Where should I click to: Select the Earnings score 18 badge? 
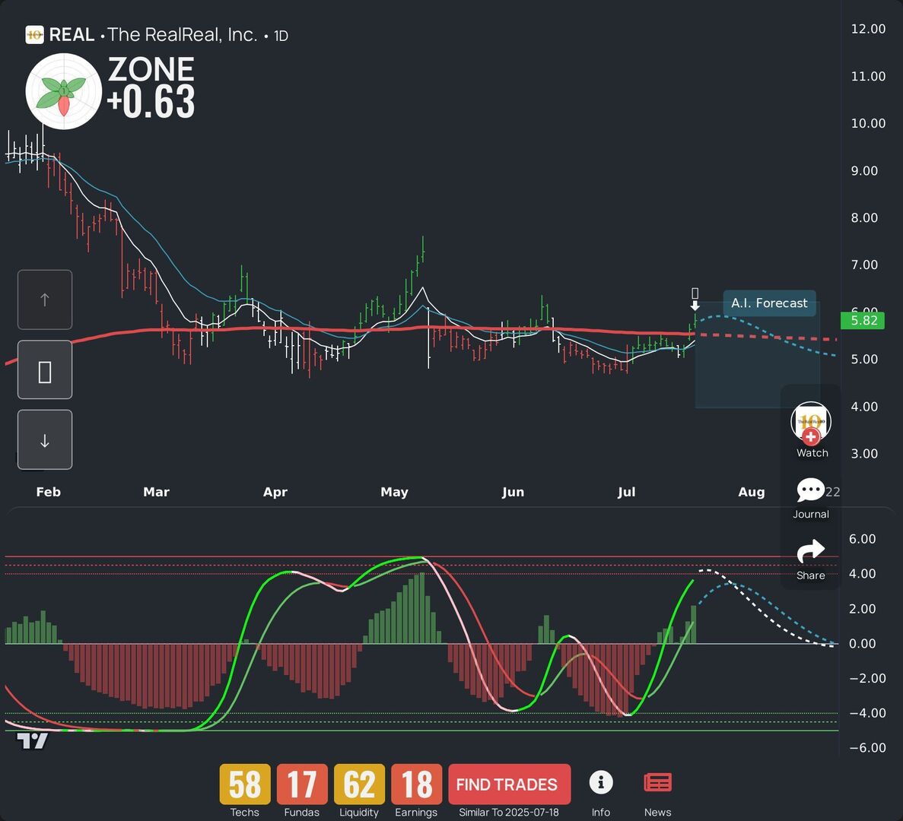pyautogui.click(x=416, y=785)
